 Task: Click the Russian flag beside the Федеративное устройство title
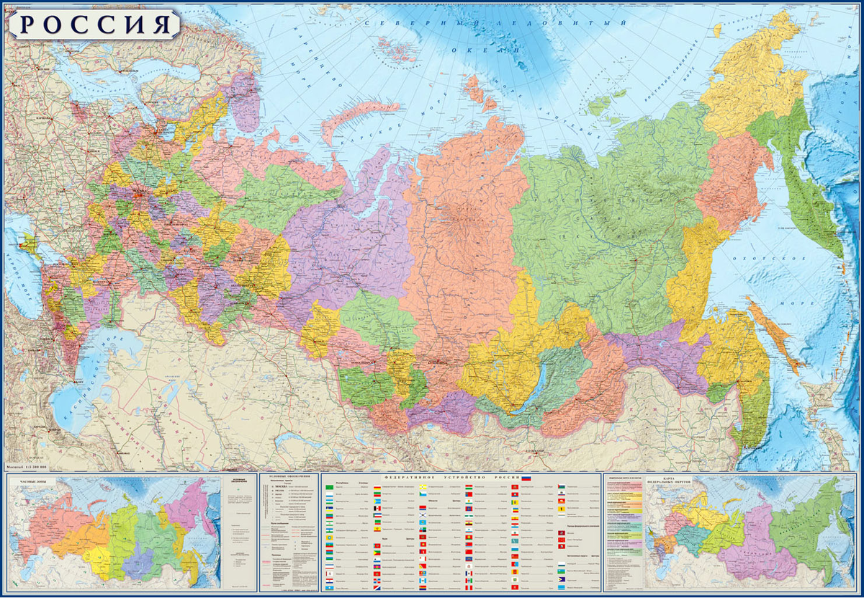point(526,477)
